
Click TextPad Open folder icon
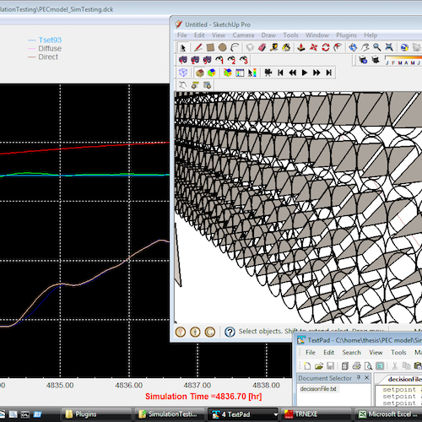[x=319, y=365]
